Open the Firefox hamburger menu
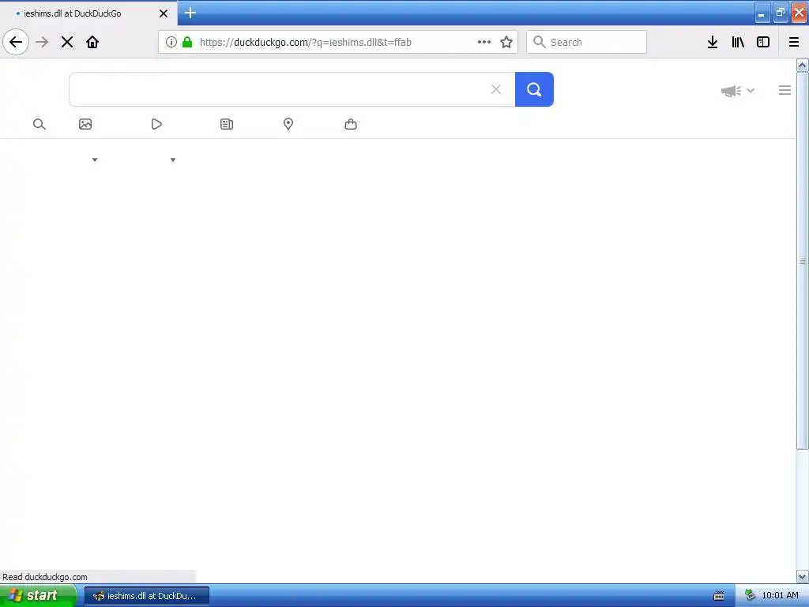The image size is (809, 607). pyautogui.click(x=794, y=42)
